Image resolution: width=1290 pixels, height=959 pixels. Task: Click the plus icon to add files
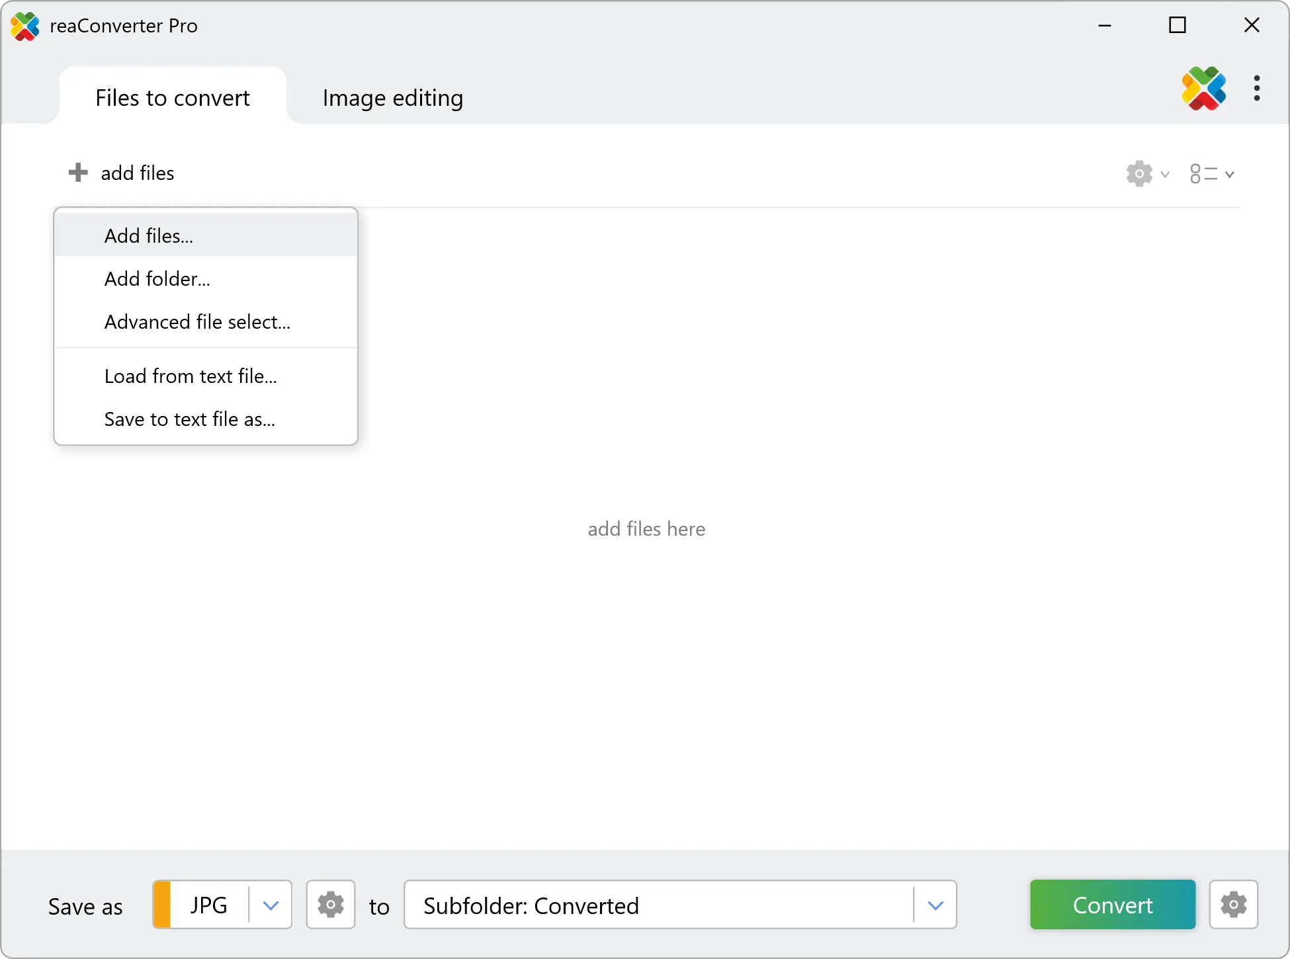77,173
